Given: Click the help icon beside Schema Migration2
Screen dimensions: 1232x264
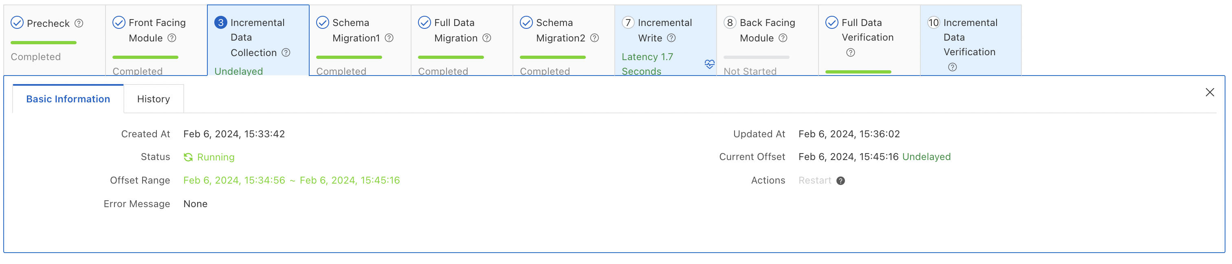Looking at the screenshot, I should pyautogui.click(x=594, y=38).
